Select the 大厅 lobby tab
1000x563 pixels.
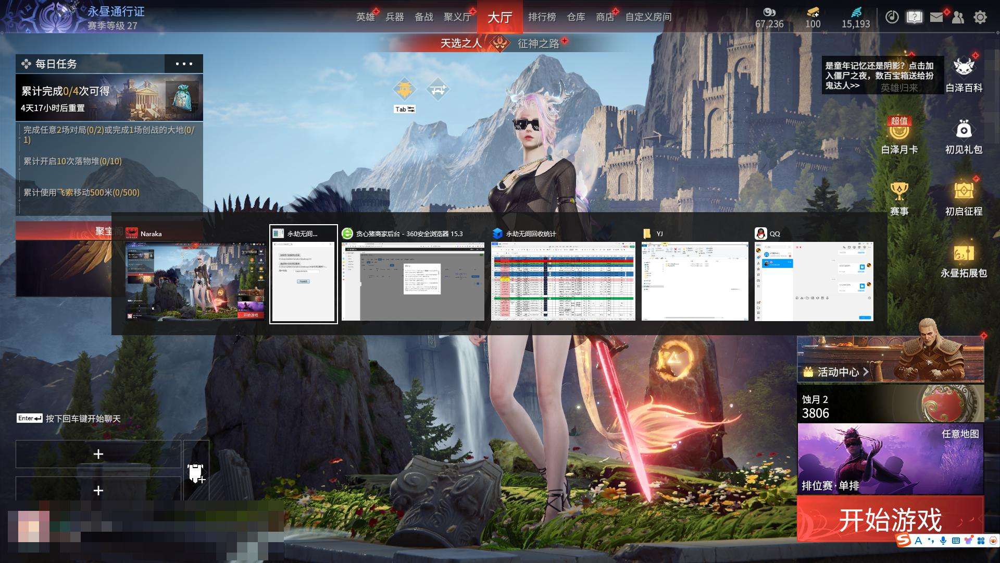(500, 17)
